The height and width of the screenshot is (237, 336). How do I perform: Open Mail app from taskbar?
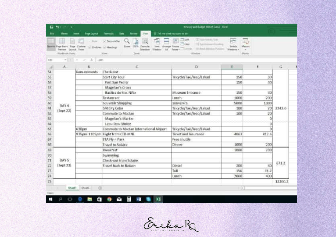pos(119,199)
